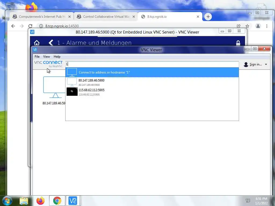Open a new browser tab
This screenshot has height=206, width=275.
208,17
